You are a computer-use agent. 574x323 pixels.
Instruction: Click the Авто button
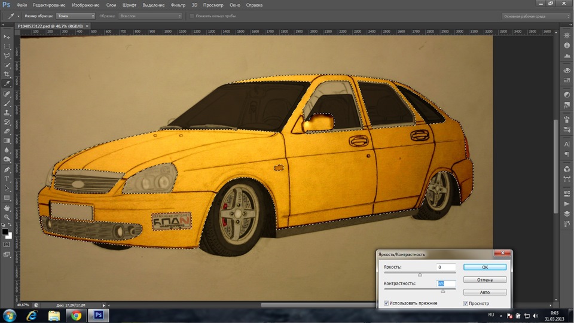tap(485, 292)
